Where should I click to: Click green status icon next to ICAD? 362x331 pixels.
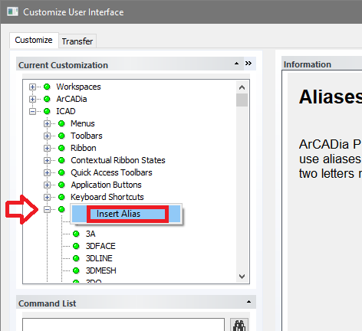(47, 111)
